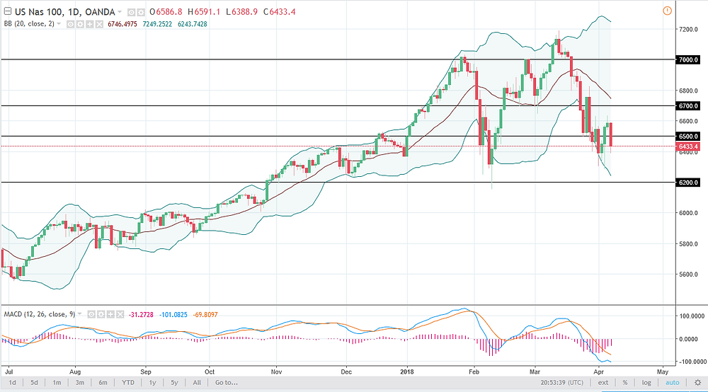The height and width of the screenshot is (392, 708).
Task: Click the BB lower value 6243.7428
Action: click(193, 24)
